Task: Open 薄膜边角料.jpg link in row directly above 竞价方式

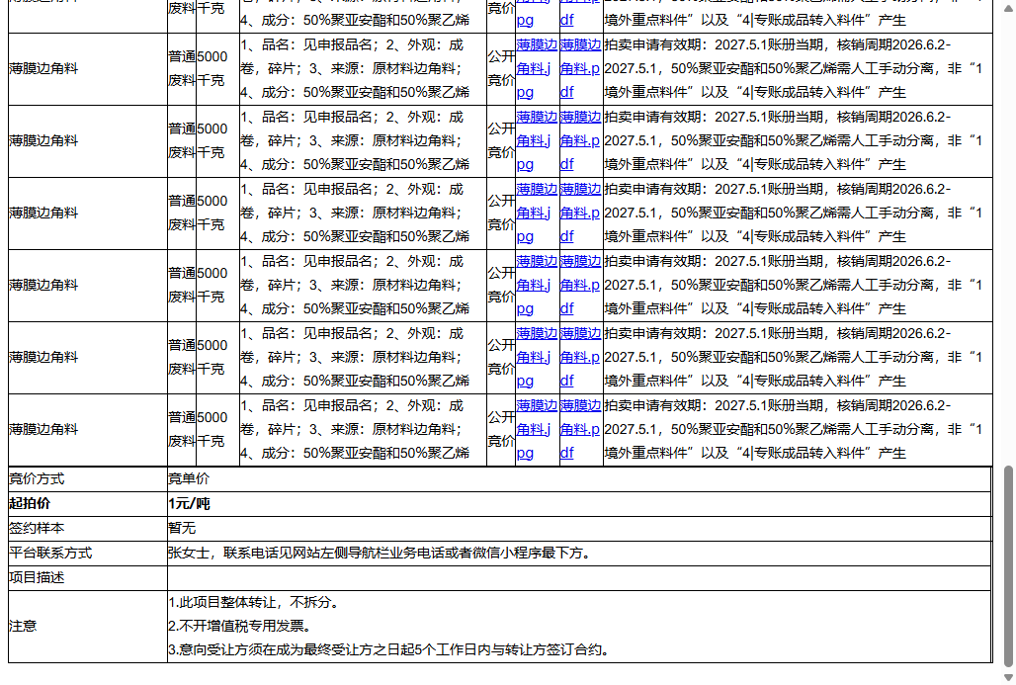Action: coord(537,429)
